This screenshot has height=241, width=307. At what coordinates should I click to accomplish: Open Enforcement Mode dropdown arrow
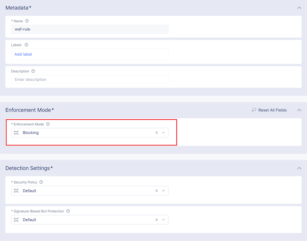(x=163, y=133)
